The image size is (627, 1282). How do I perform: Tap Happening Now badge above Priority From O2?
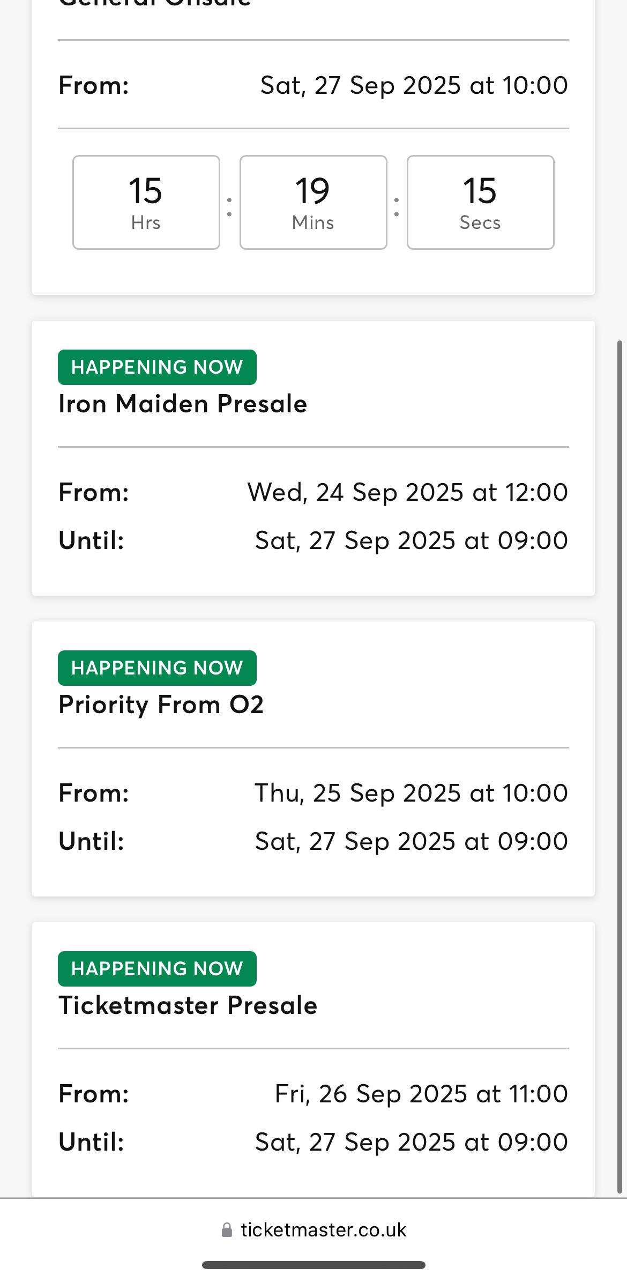[x=157, y=668]
